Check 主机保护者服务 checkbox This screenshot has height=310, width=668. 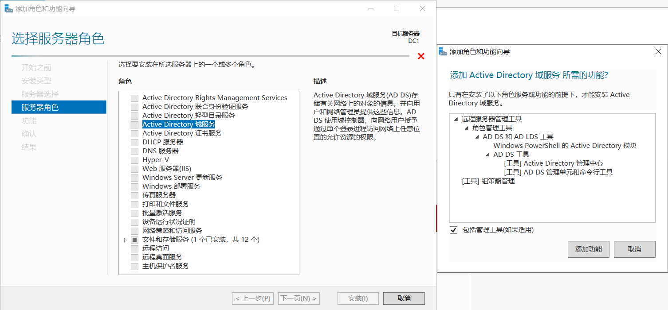click(134, 266)
